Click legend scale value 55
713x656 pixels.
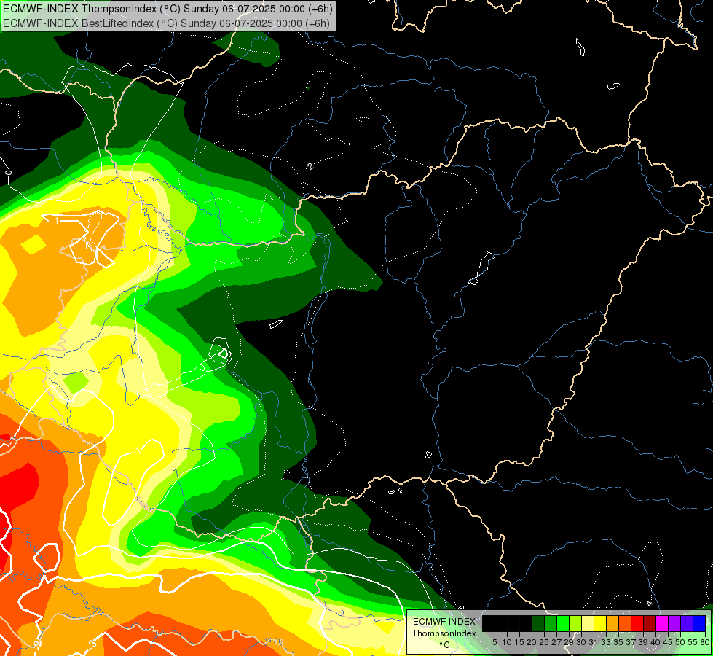[693, 642]
